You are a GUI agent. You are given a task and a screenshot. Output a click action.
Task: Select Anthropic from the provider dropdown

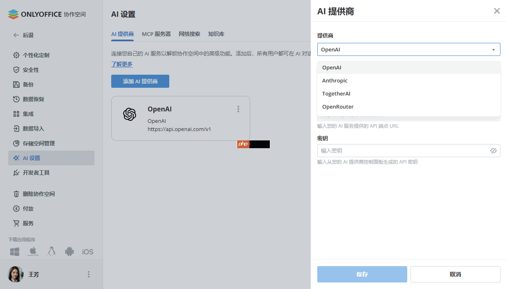[335, 80]
